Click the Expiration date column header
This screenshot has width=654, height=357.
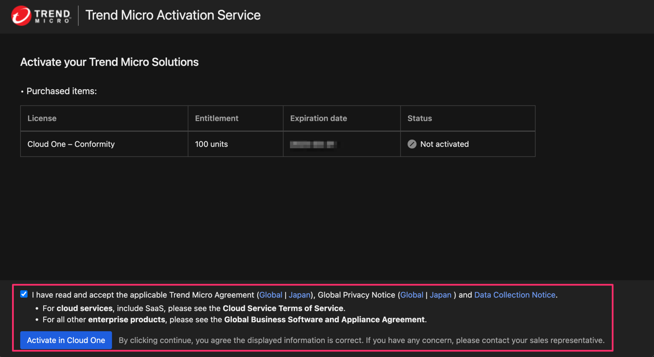tap(318, 118)
